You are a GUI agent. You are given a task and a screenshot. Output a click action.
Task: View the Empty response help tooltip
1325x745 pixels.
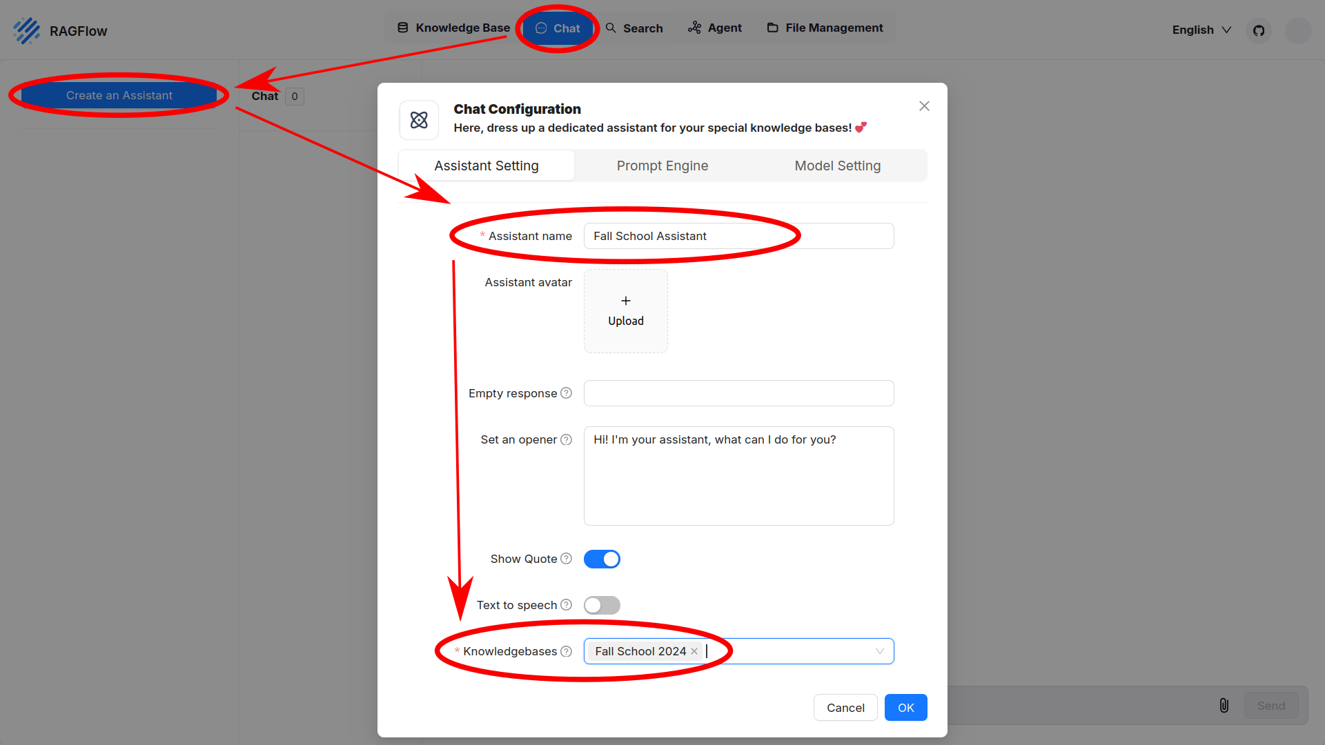(x=567, y=393)
